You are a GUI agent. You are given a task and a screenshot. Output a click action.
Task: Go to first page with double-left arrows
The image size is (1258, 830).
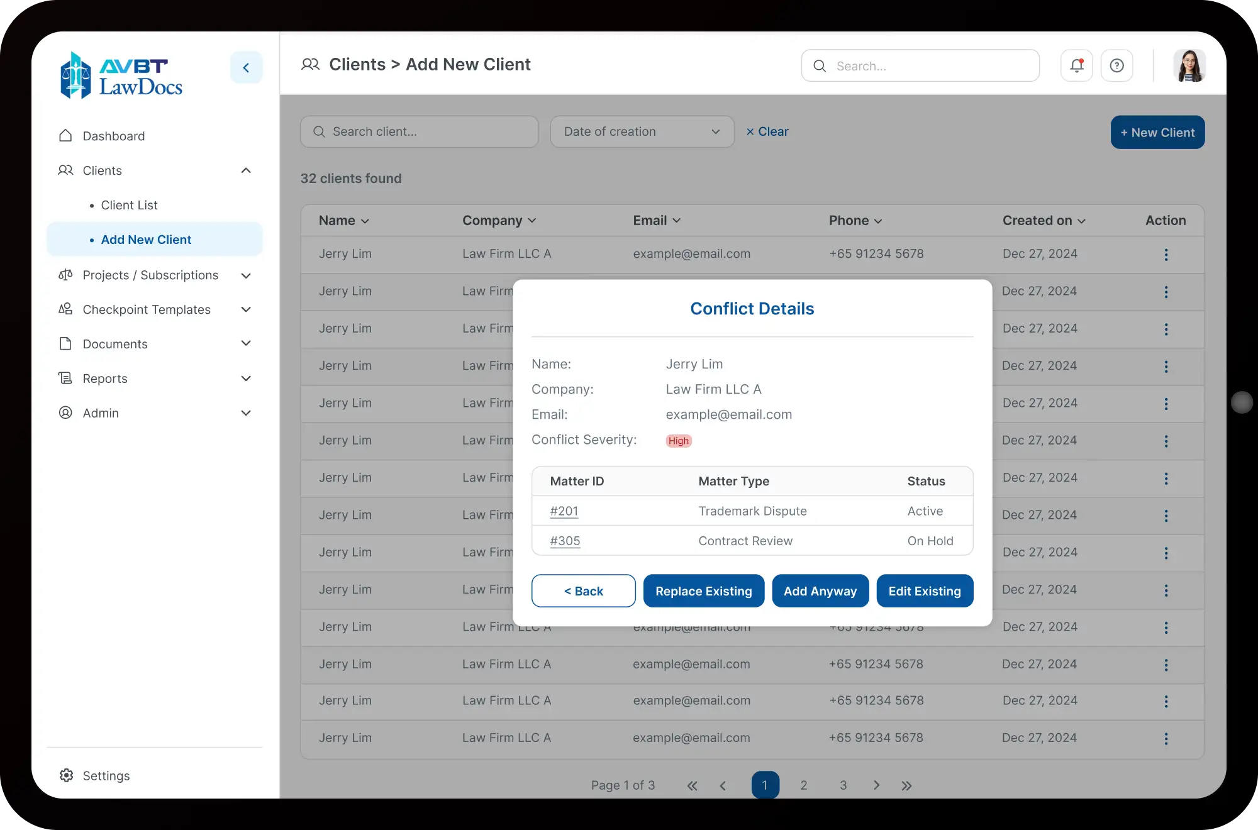(x=693, y=785)
